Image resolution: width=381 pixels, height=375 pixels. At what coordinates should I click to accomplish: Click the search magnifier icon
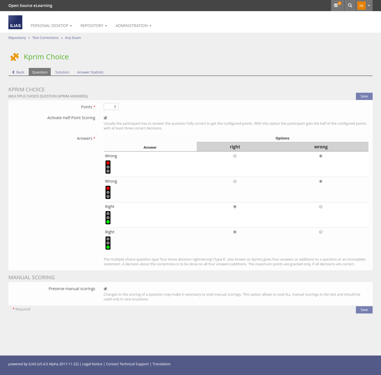tap(350, 5)
